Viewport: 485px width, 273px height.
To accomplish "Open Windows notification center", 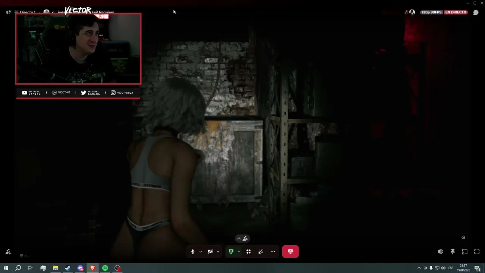I will pyautogui.click(x=477, y=268).
